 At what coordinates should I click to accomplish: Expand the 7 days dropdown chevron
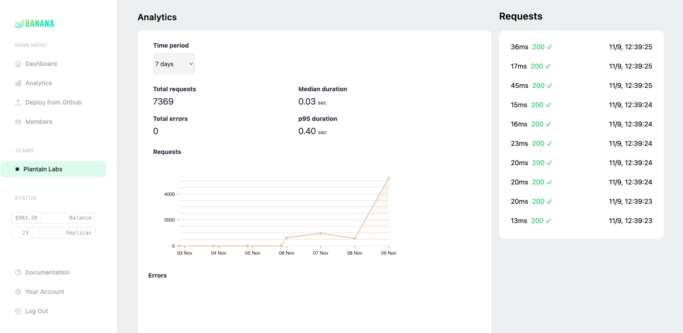coord(191,64)
